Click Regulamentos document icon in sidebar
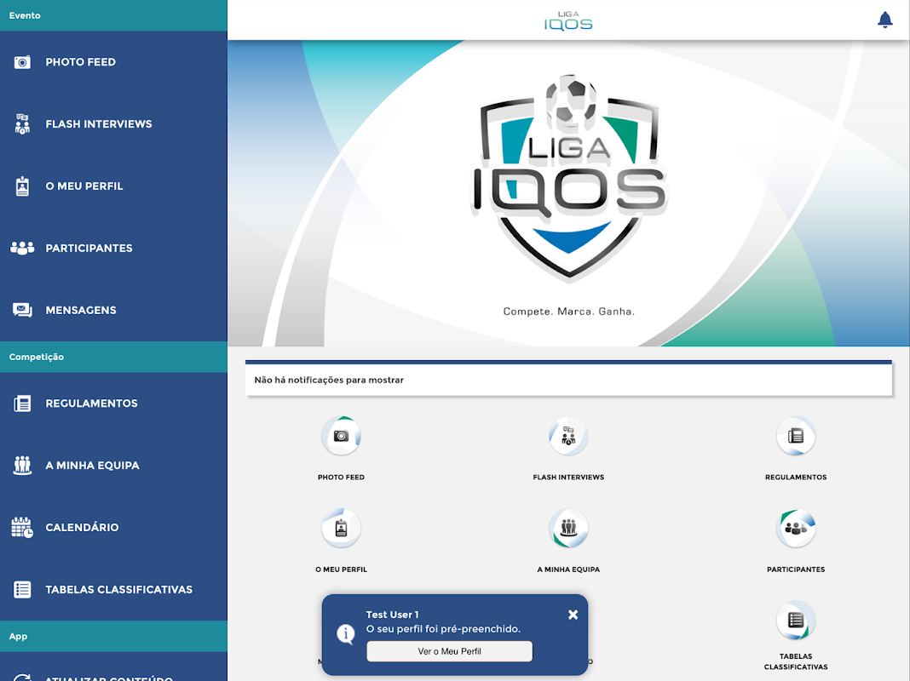 (22, 403)
